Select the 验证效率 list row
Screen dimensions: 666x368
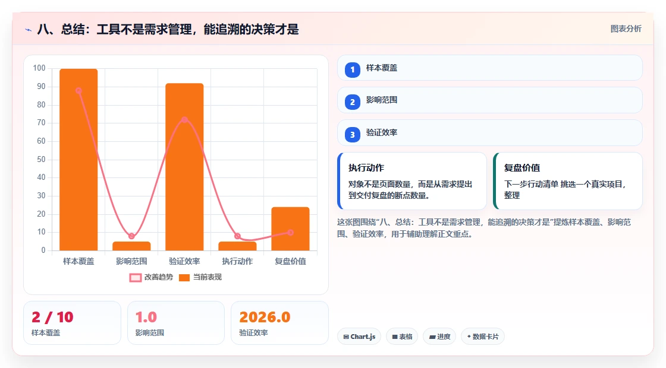[x=490, y=133]
